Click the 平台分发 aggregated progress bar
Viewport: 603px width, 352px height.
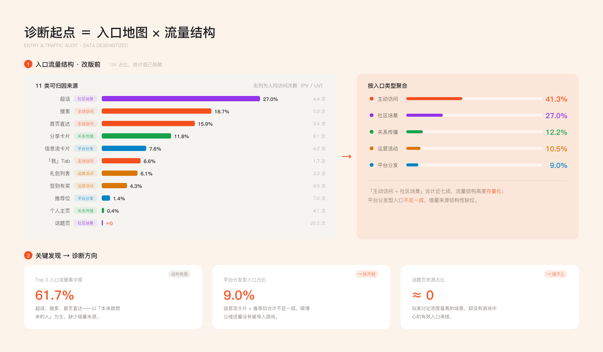[474, 165]
